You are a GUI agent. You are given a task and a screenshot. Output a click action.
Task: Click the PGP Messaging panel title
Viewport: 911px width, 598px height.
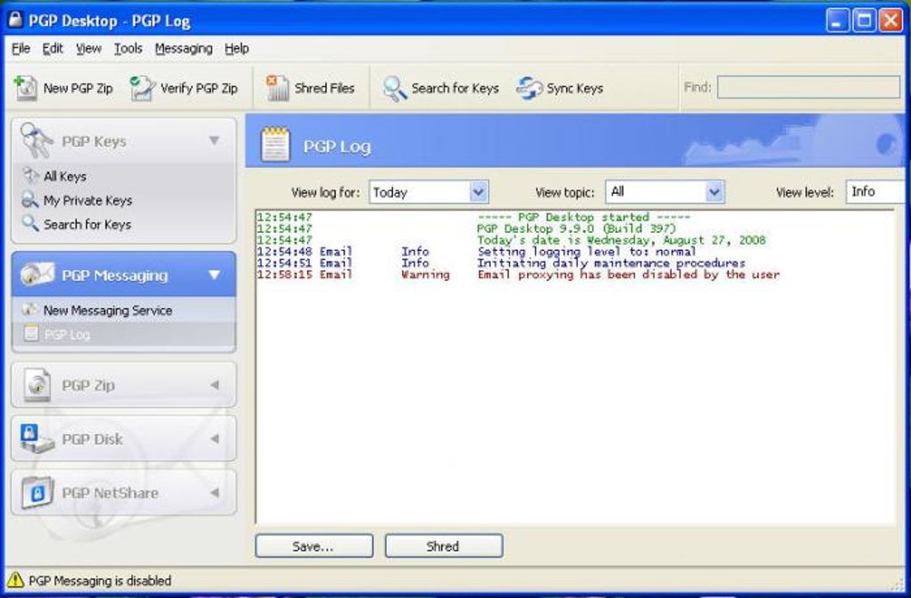point(114,275)
